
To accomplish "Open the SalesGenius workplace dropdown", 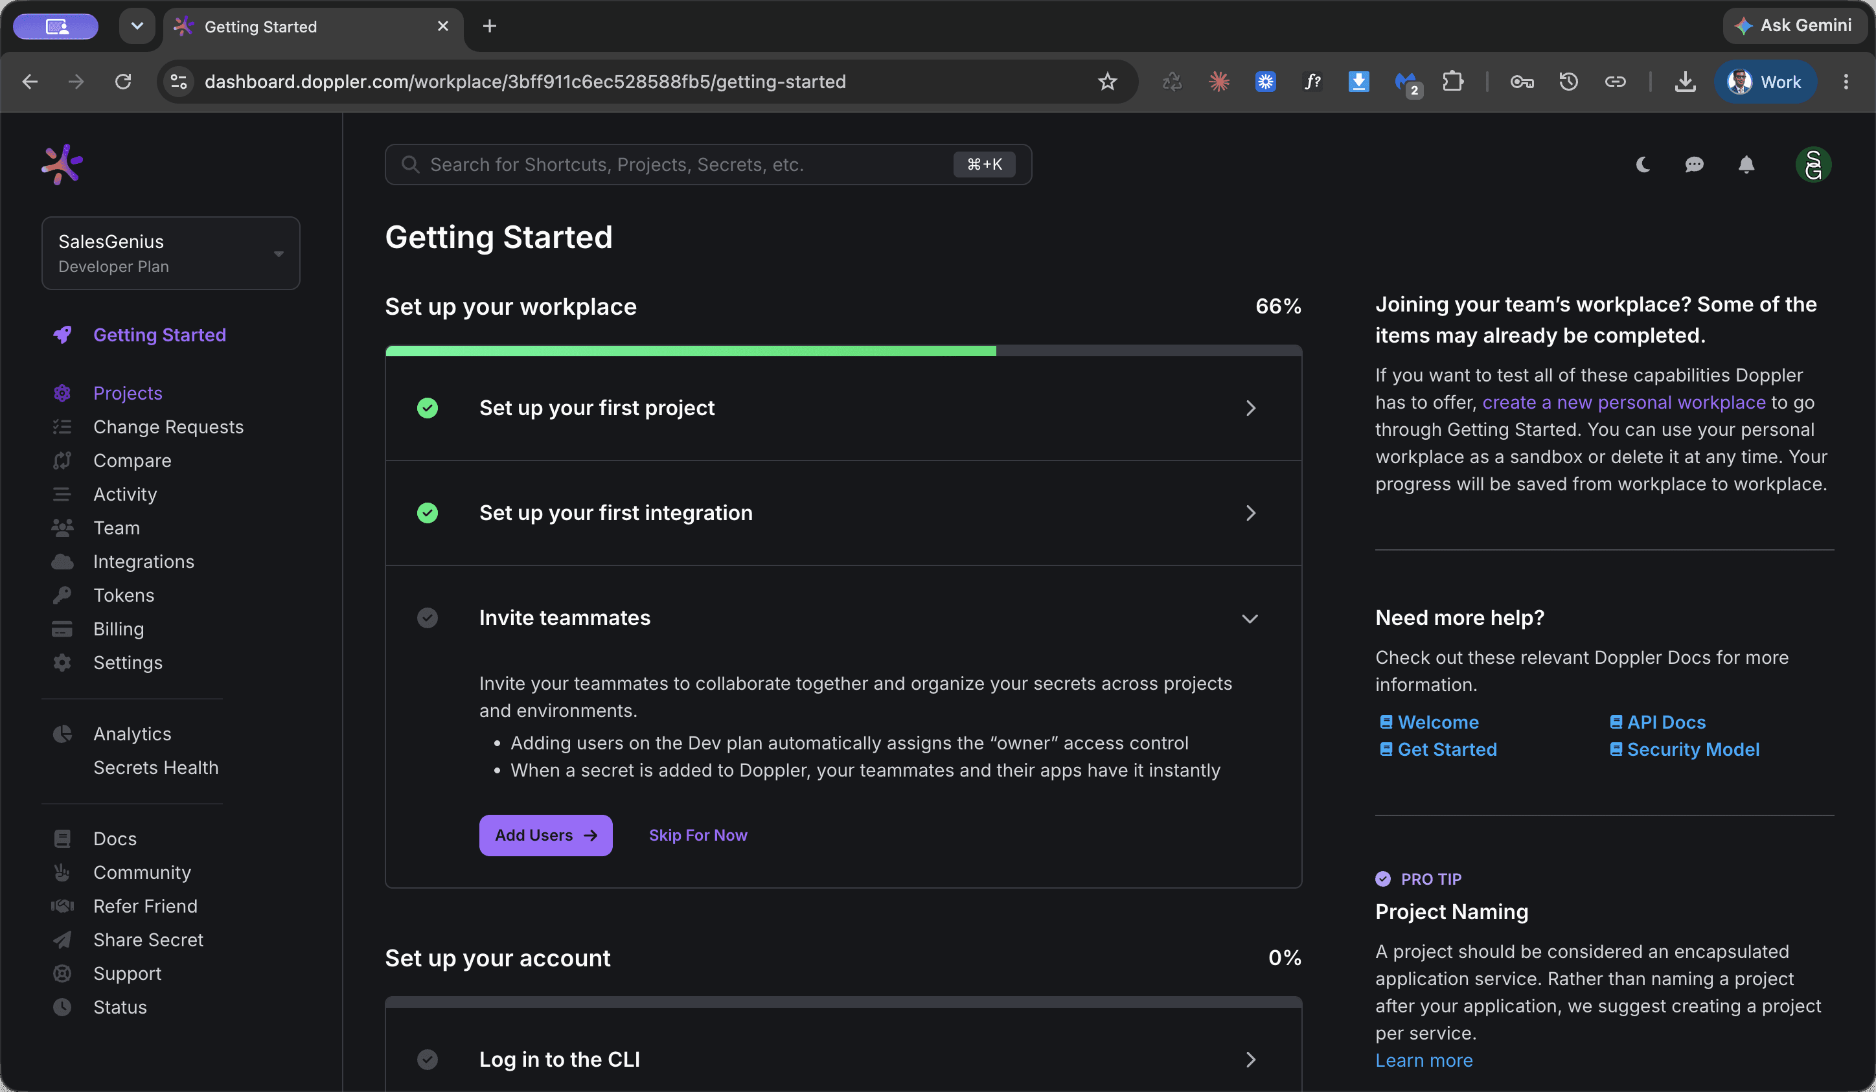I will [170, 253].
